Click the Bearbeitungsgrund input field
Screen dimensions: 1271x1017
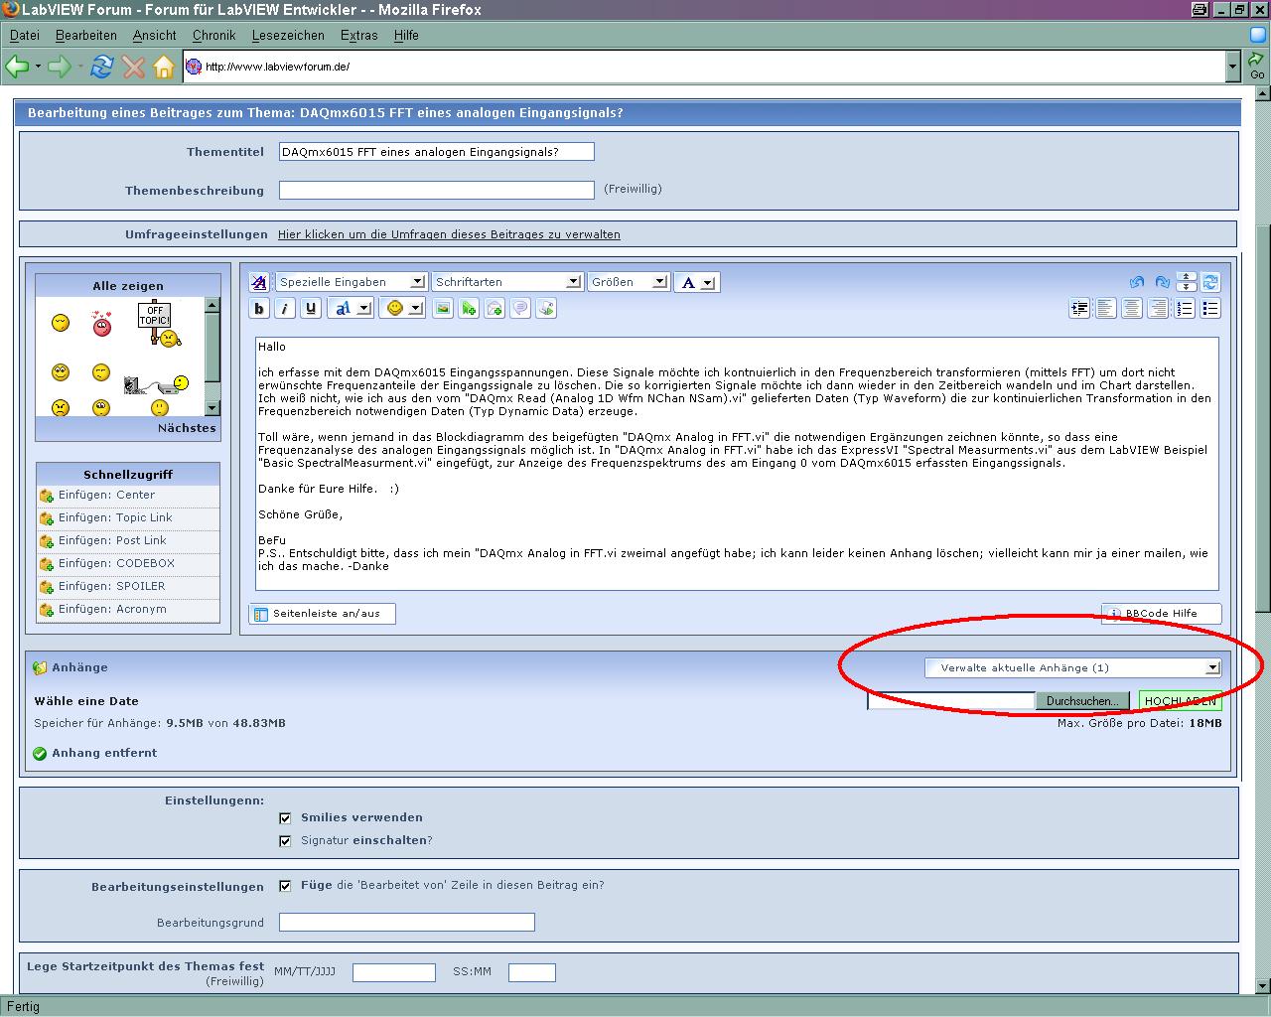407,923
